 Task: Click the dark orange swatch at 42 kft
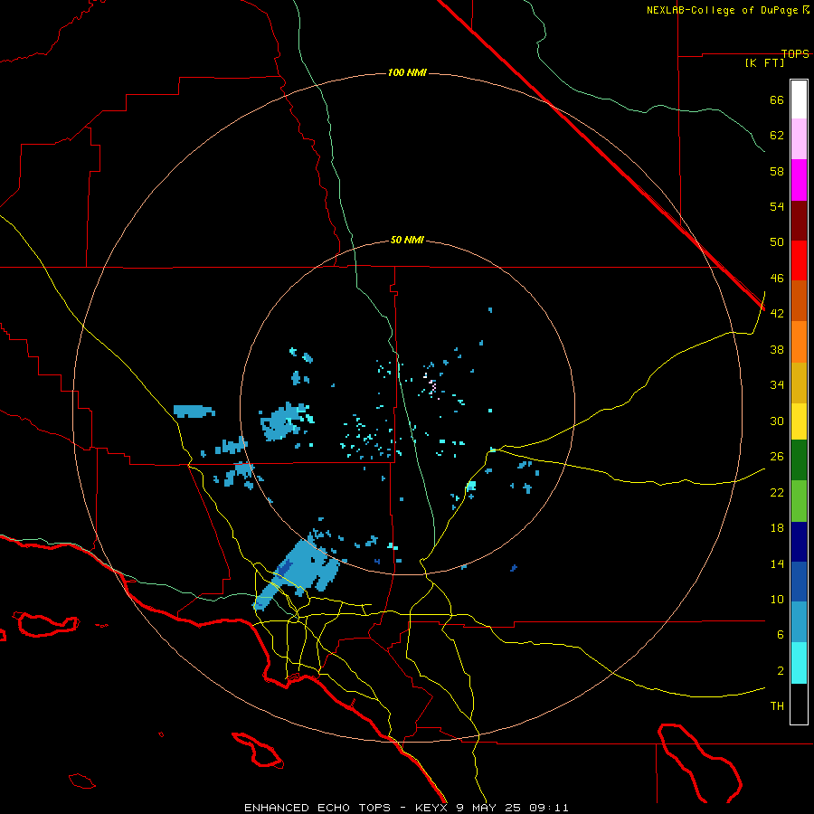coord(799,301)
